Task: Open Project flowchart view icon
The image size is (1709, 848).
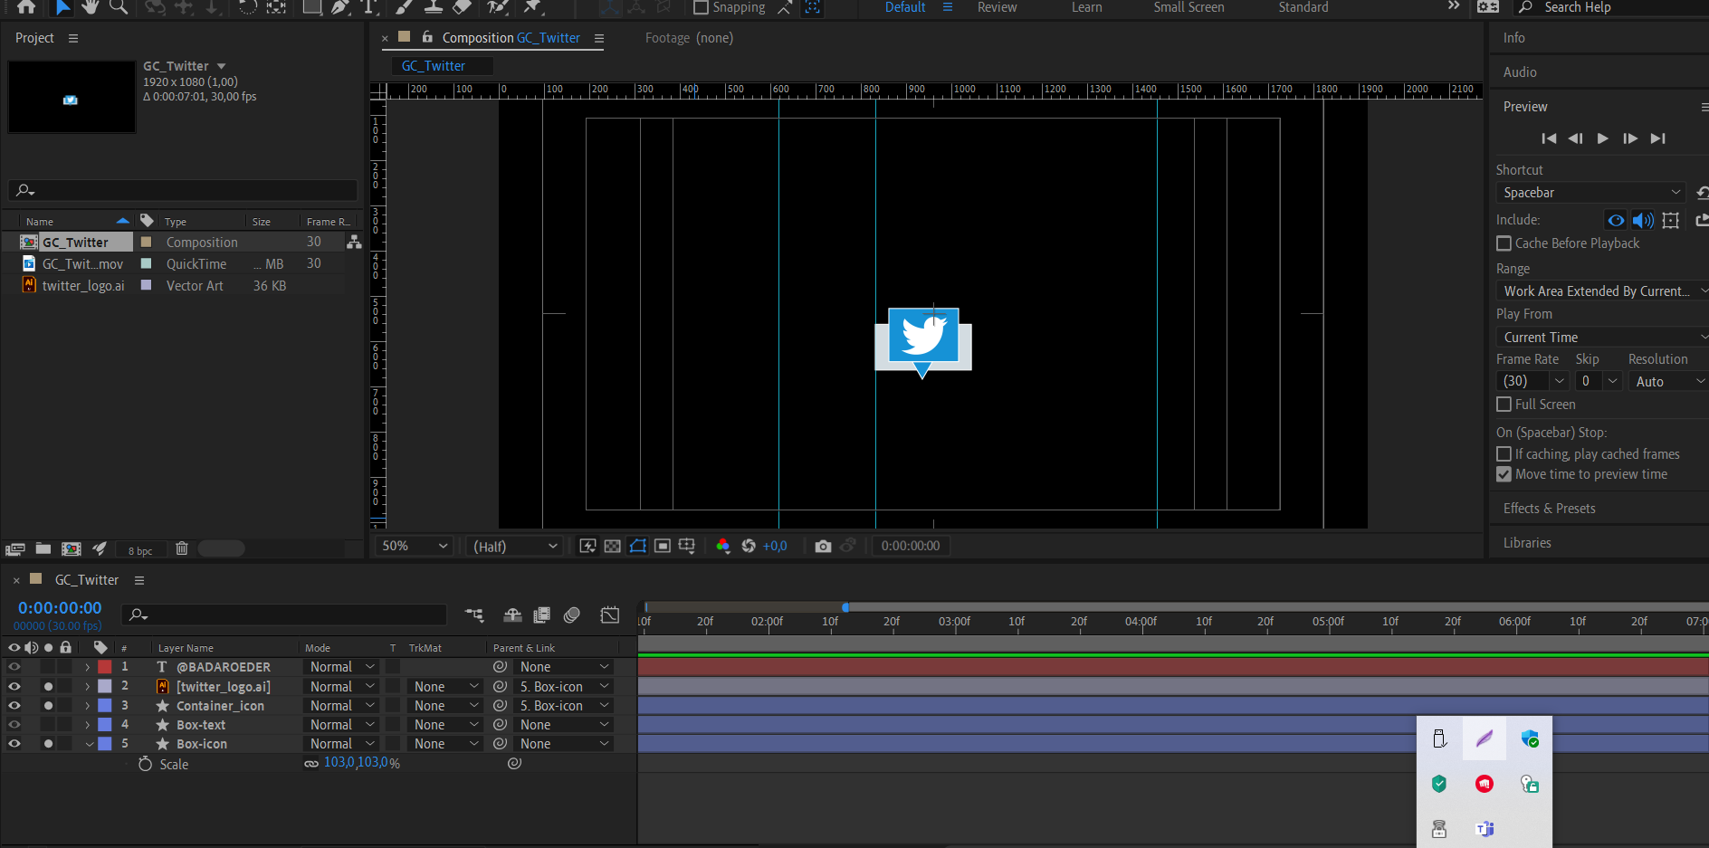Action: [354, 242]
